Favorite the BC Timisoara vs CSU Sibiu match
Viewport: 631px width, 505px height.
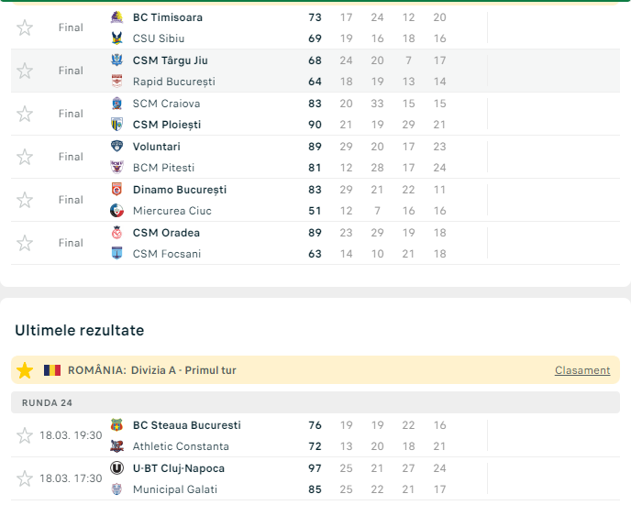(25, 27)
